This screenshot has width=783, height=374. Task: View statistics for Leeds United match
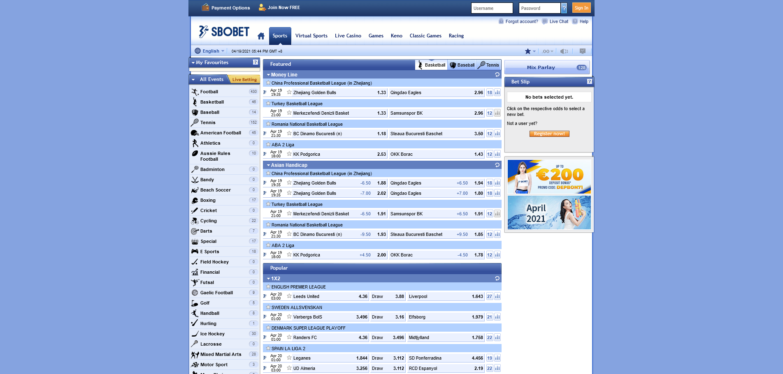coord(497,296)
